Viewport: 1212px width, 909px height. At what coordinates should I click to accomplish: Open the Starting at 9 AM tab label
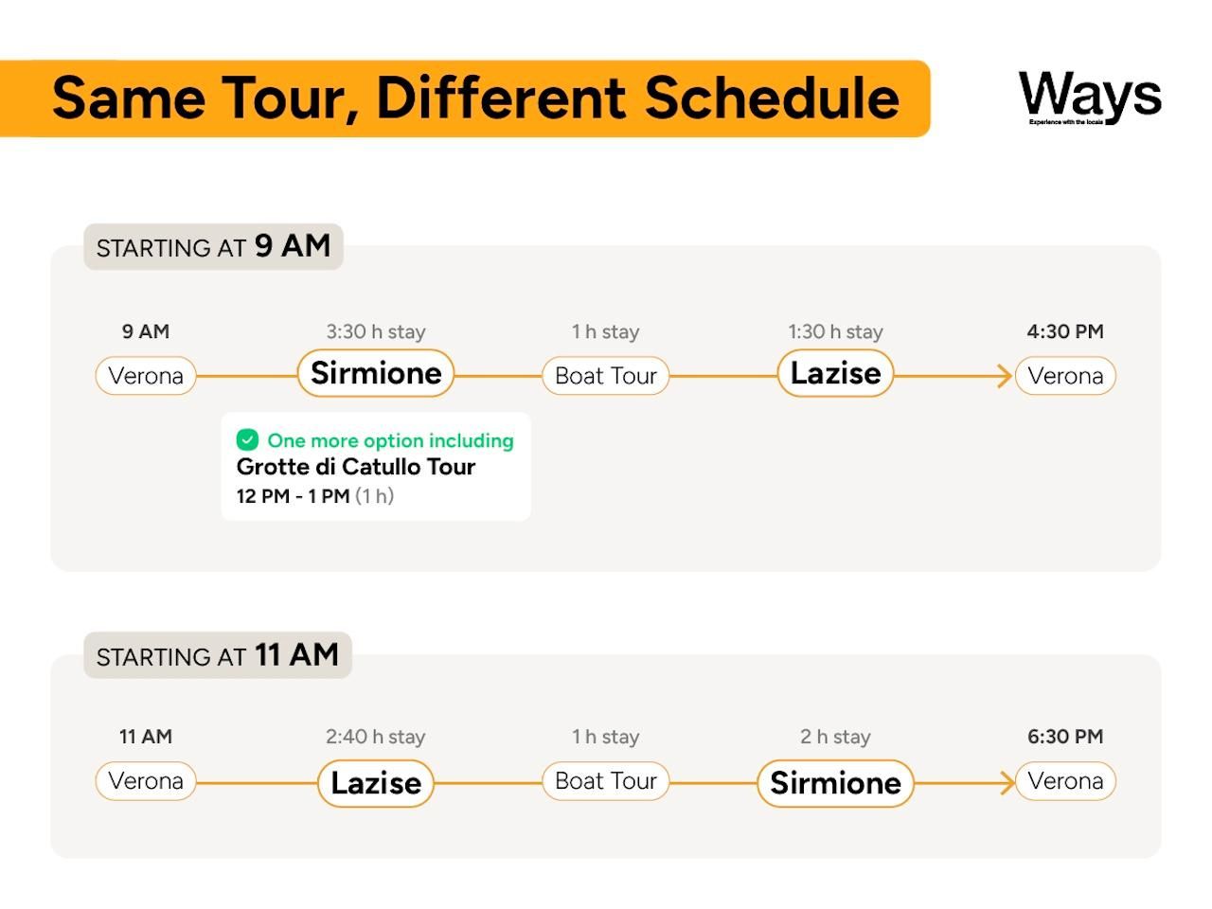pos(213,247)
